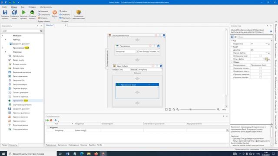Collapse the МойОфис tree group
The image size is (278, 156).
(x=3, y=36)
